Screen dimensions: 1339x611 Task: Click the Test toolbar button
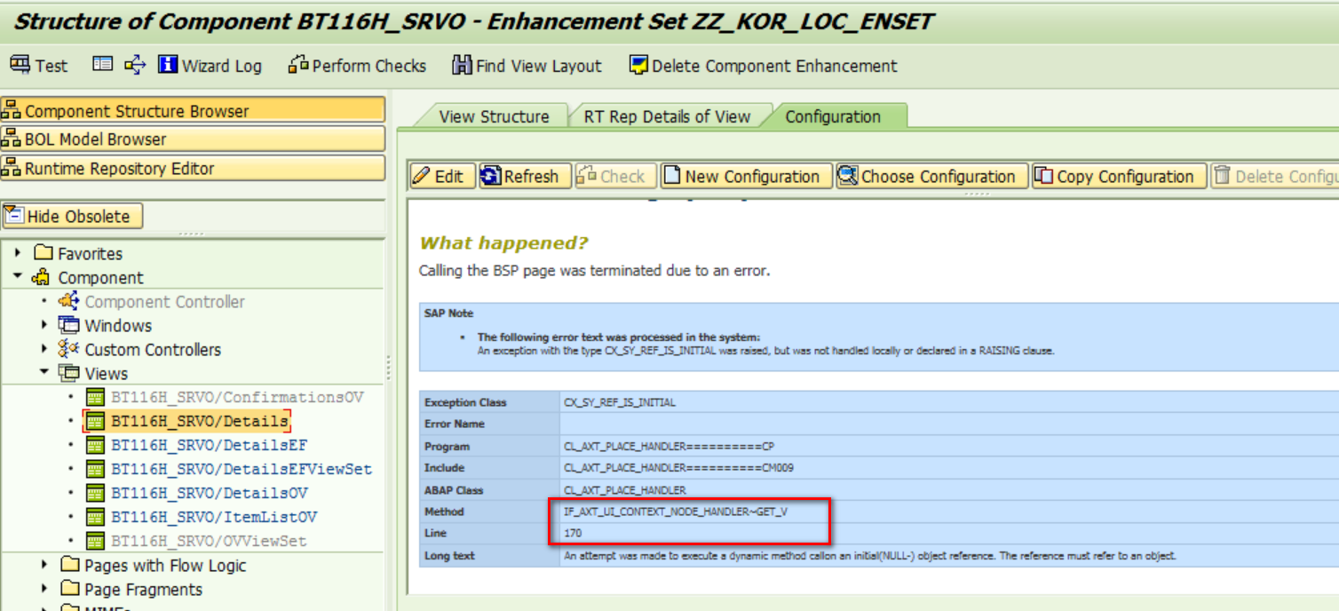pyautogui.click(x=39, y=66)
